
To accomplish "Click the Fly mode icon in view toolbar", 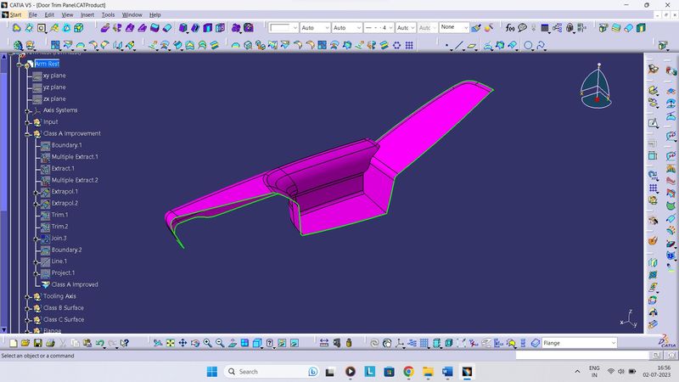I will click(x=158, y=343).
